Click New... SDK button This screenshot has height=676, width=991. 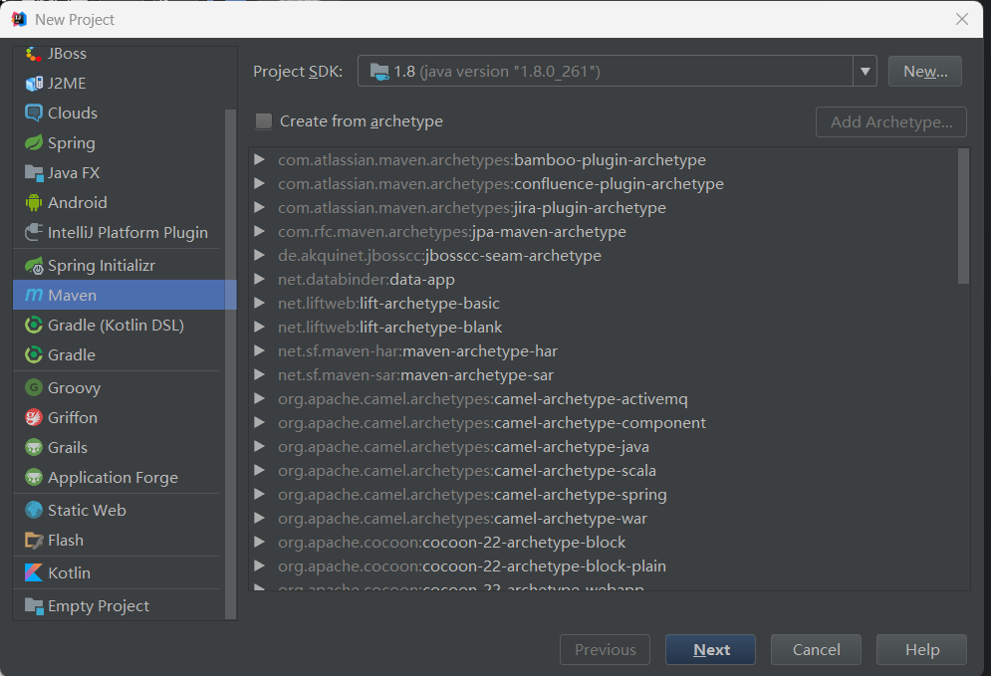pos(925,72)
